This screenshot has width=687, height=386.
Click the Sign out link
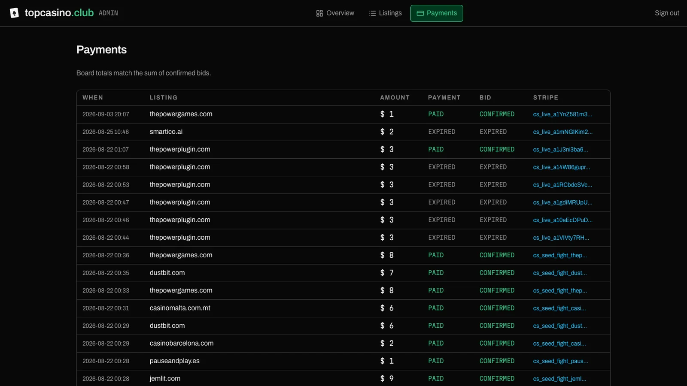point(667,13)
